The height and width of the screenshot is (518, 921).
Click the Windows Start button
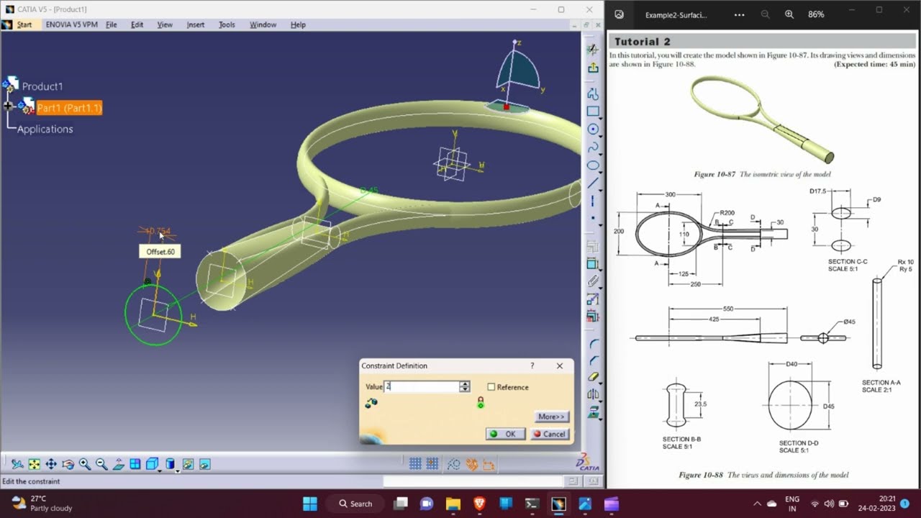click(310, 504)
